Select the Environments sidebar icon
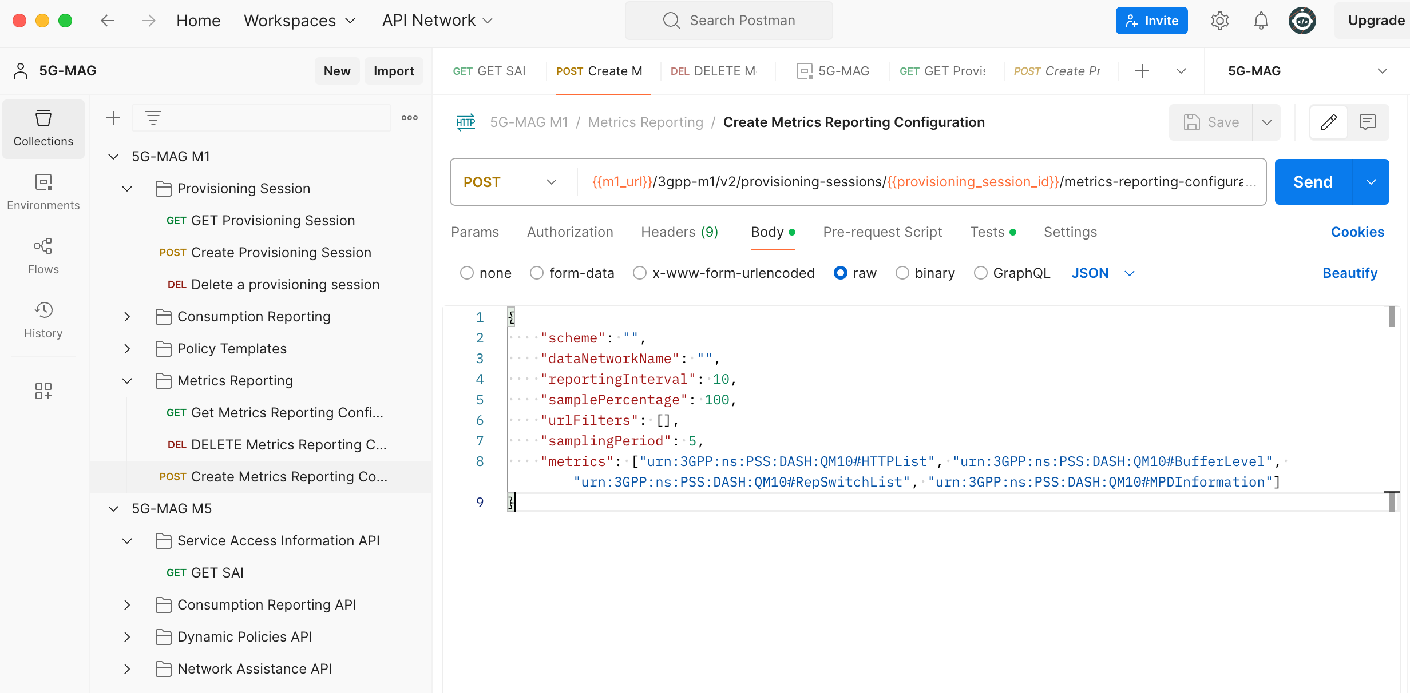Screen dimensions: 1410x693 click(43, 192)
